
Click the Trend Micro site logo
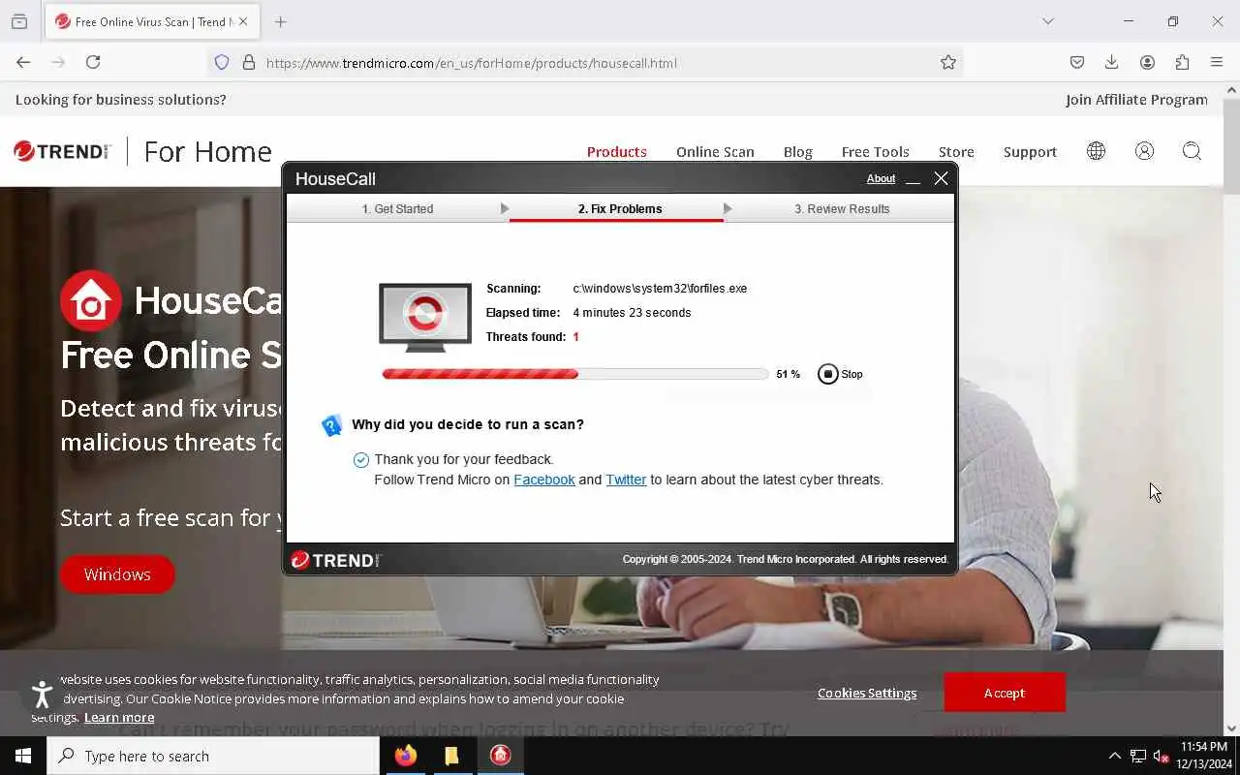63,151
